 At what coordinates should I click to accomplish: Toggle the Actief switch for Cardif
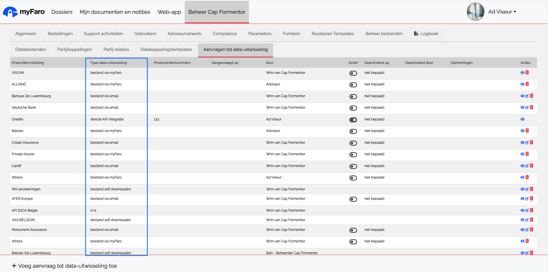353,166
